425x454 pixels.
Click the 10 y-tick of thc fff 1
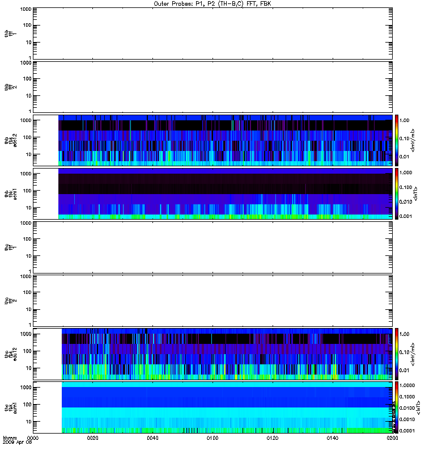pos(28,256)
